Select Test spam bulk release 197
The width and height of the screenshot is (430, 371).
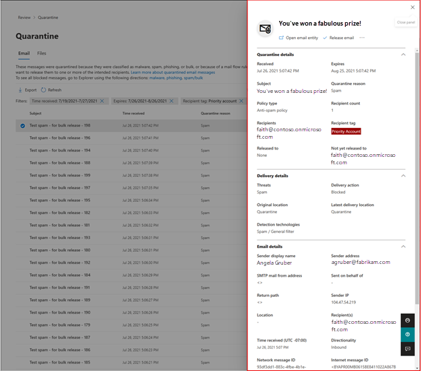point(131,188)
